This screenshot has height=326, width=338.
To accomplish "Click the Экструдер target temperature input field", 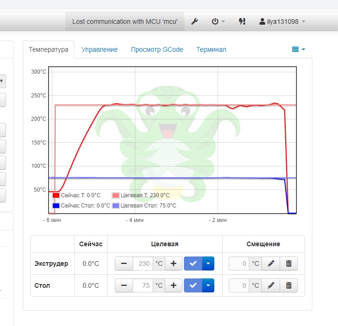I will tap(143, 264).
